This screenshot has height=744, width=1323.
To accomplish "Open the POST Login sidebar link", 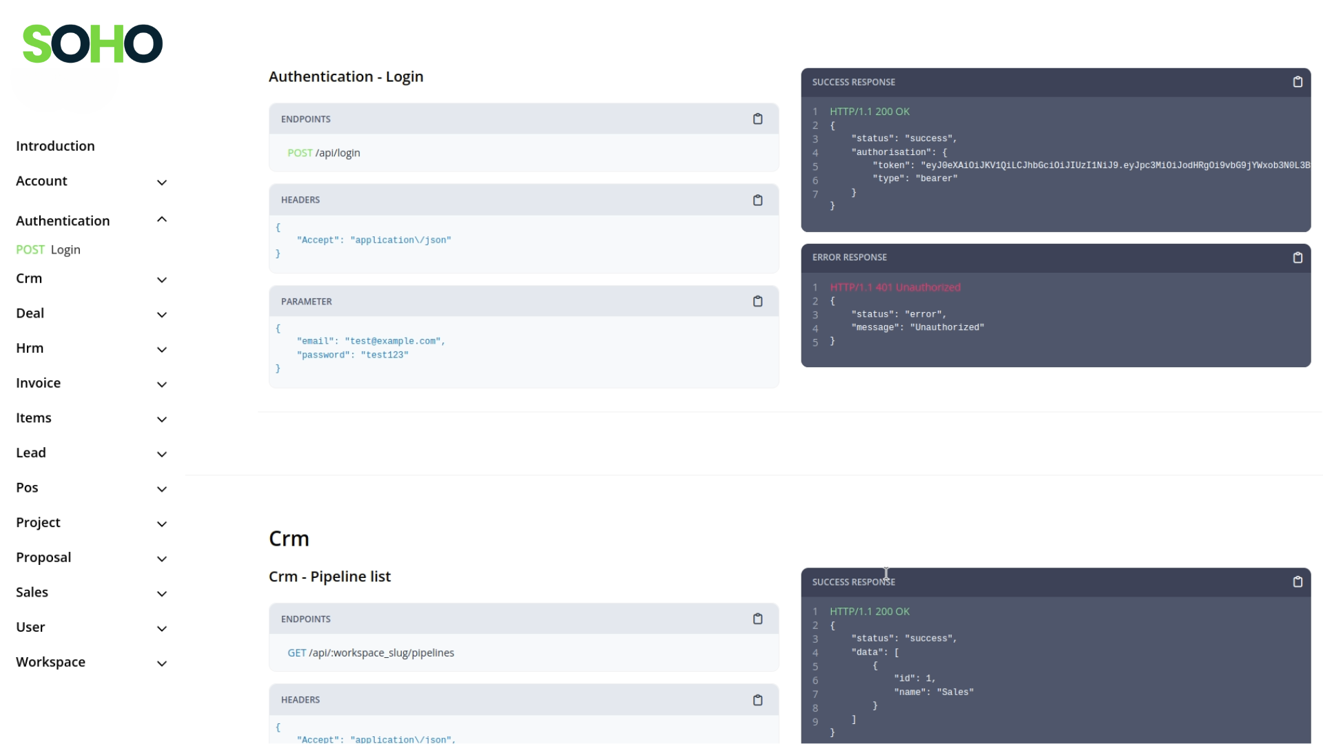I will click(x=48, y=249).
